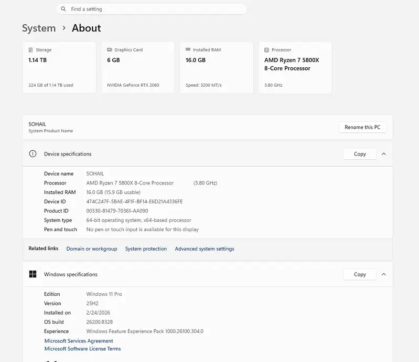Open Microsoft Services Agreement link
Screen dimensions: 419x362
(79, 341)
